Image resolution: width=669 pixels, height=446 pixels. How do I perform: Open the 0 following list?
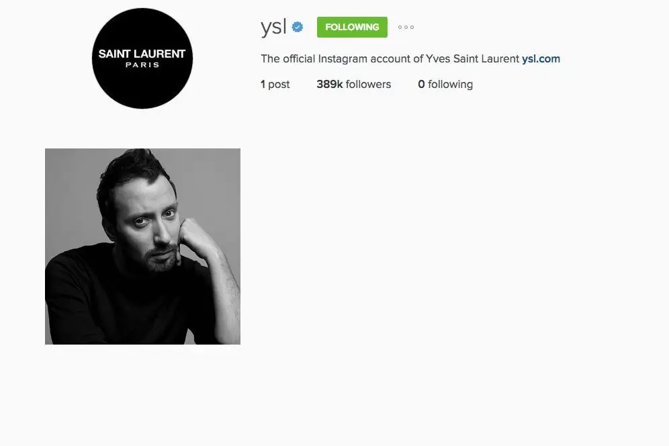coord(445,85)
